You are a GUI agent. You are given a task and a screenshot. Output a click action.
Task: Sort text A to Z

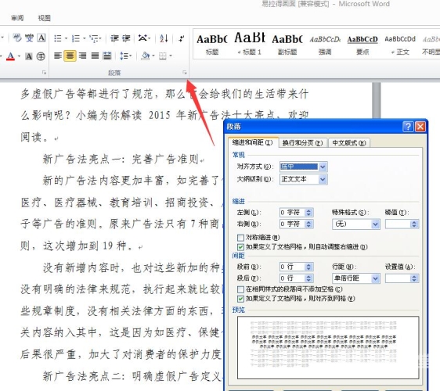pos(164,38)
